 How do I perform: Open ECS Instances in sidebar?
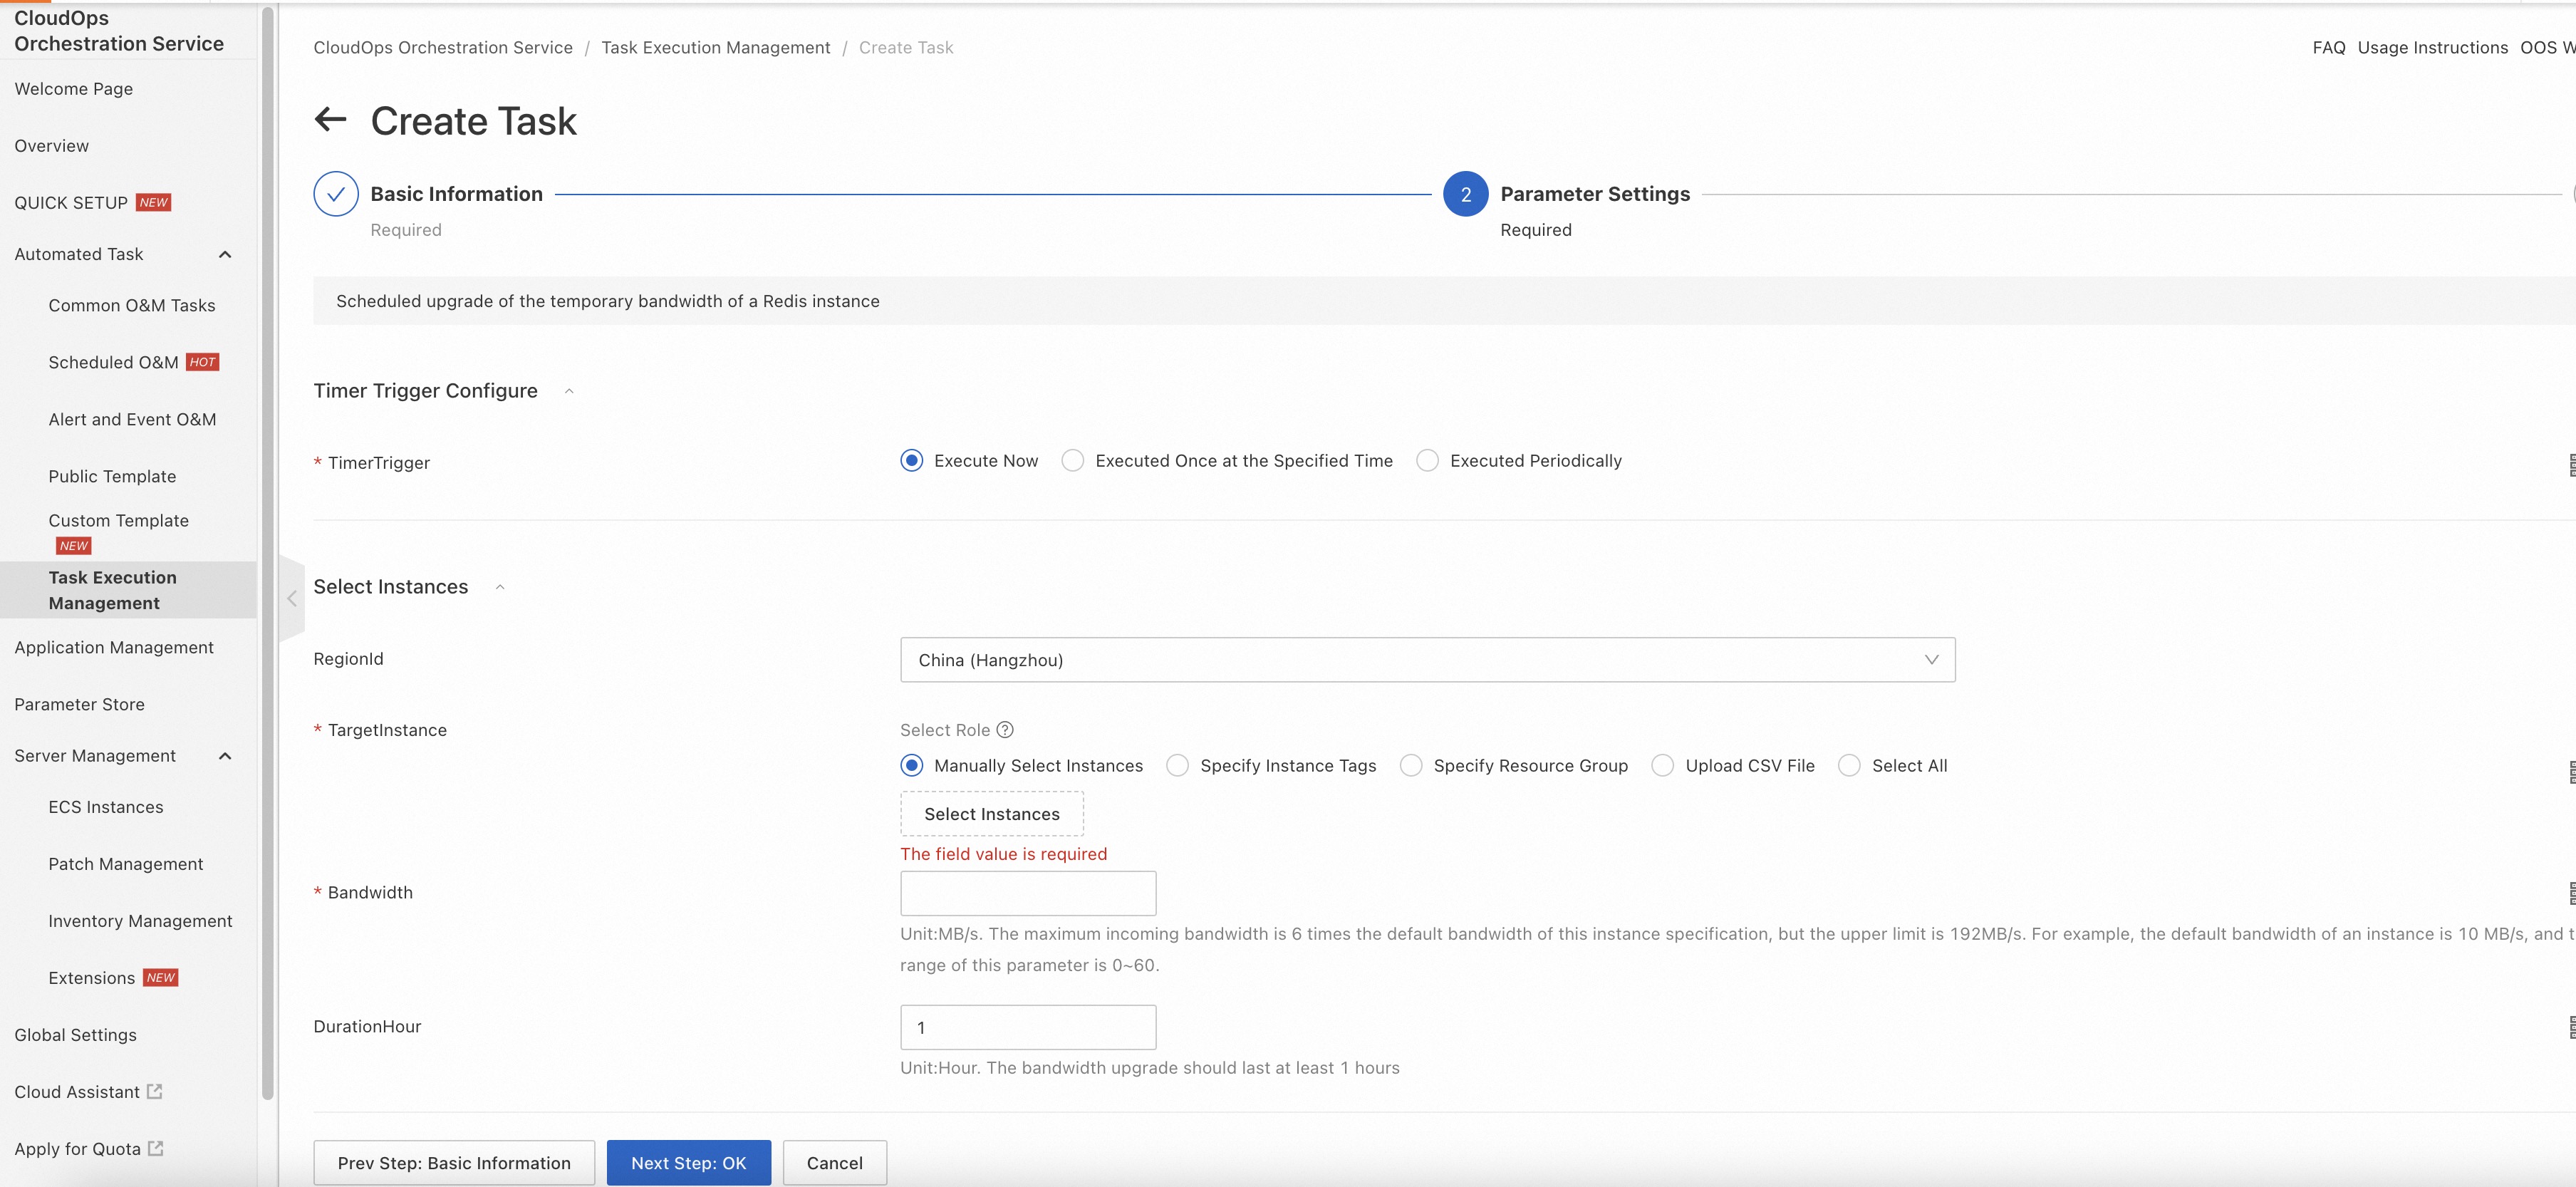[x=106, y=808]
